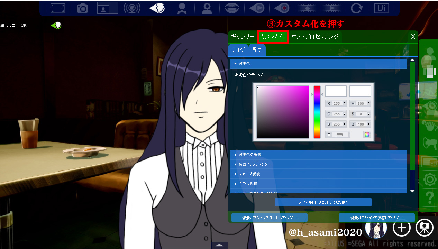438x249 pixels.
Task: Toggle fullscreen mode in top toolbar
Action: click(x=57, y=8)
